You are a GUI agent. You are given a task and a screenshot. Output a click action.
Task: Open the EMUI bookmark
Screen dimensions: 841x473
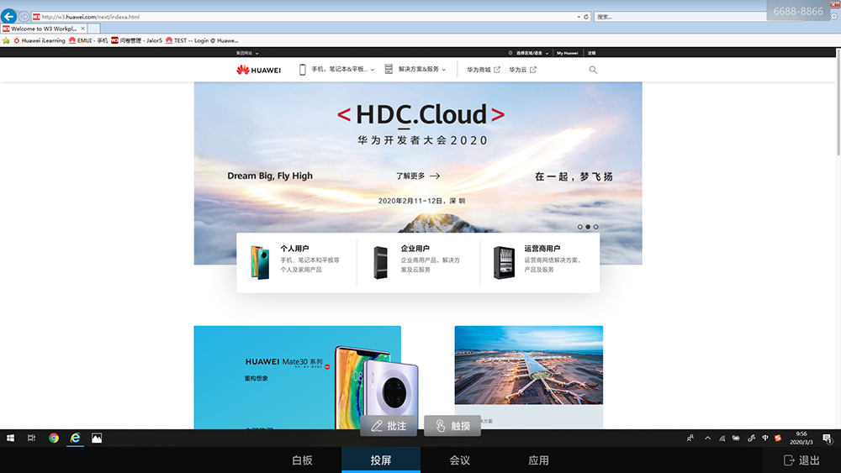pyautogui.click(x=88, y=40)
